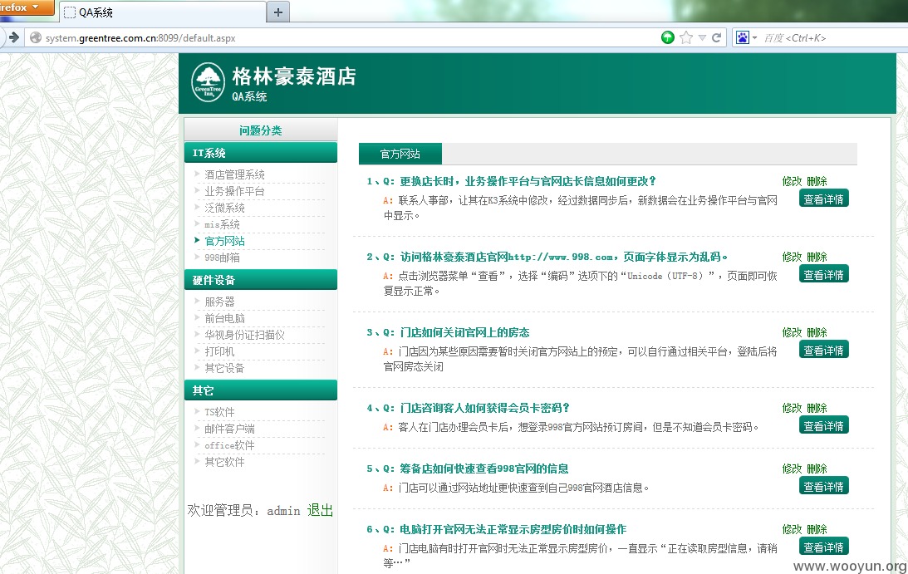This screenshot has height=574, width=908.
Task: Bookmark page with the star icon
Action: click(x=686, y=37)
